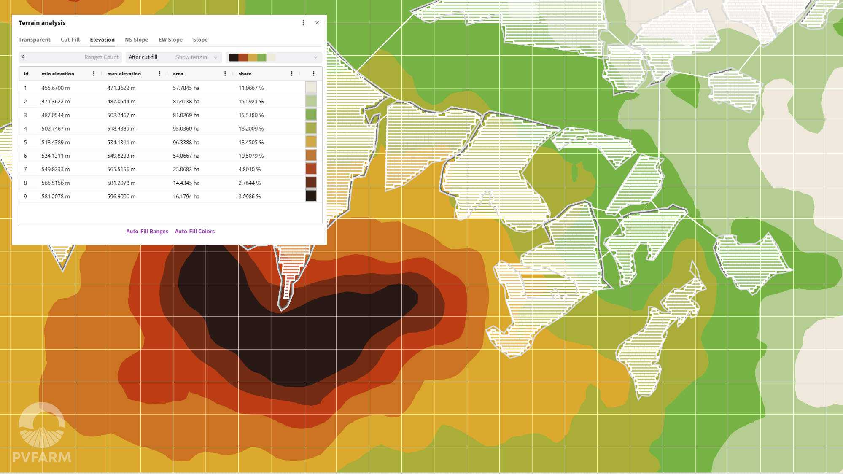Close the Terrain analysis panel
This screenshot has width=843, height=474.
click(317, 23)
